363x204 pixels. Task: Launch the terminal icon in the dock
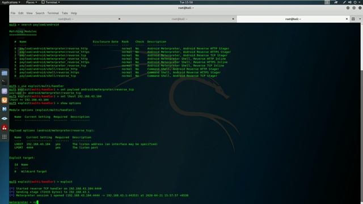pos(5,82)
